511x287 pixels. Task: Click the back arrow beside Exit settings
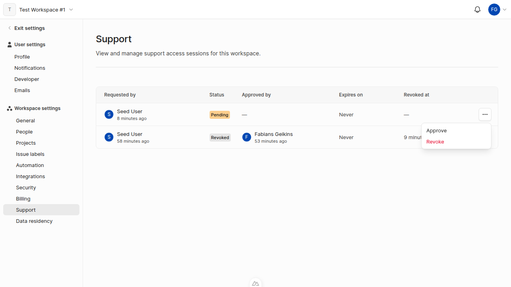(10, 28)
